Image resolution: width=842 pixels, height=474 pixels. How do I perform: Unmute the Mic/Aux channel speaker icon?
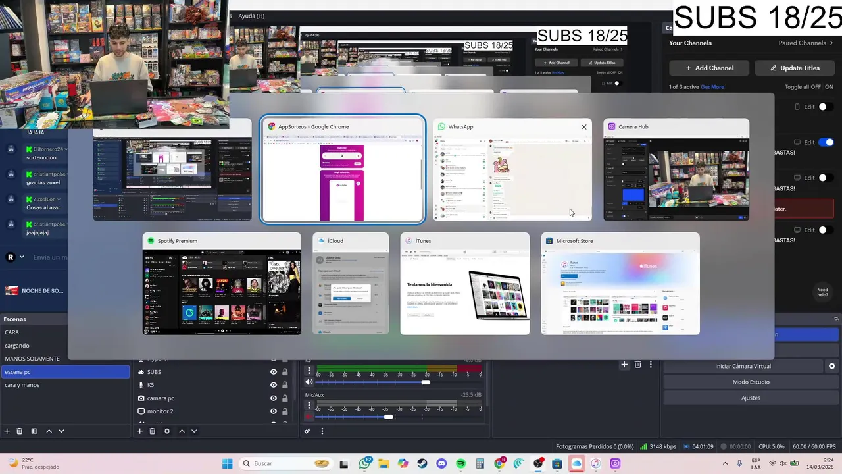(309, 417)
